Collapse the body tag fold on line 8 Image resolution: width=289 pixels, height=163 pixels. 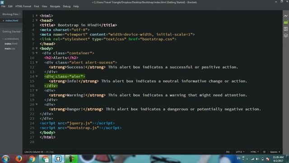[x=37, y=48]
